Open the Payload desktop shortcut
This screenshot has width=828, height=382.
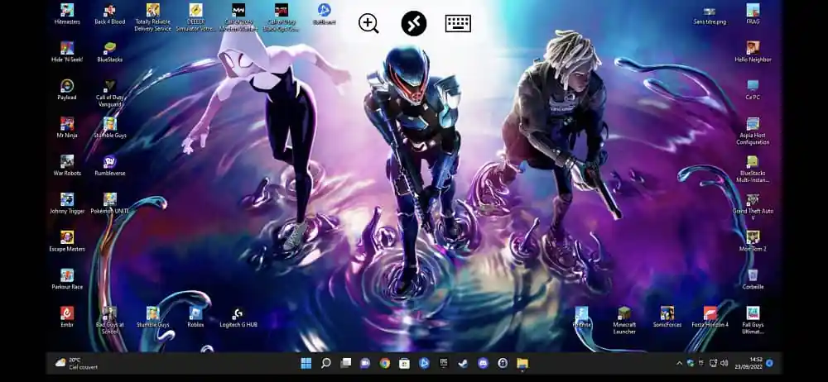67,89
